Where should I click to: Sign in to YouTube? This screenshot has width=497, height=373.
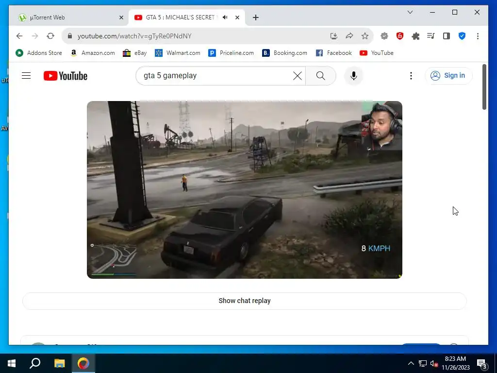click(x=448, y=75)
